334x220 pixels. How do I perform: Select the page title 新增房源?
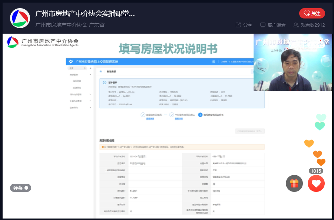112,72
